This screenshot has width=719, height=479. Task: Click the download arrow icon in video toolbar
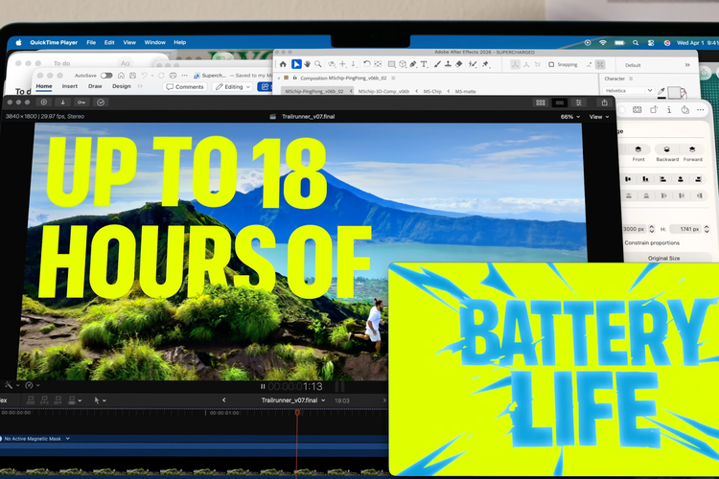click(x=63, y=103)
